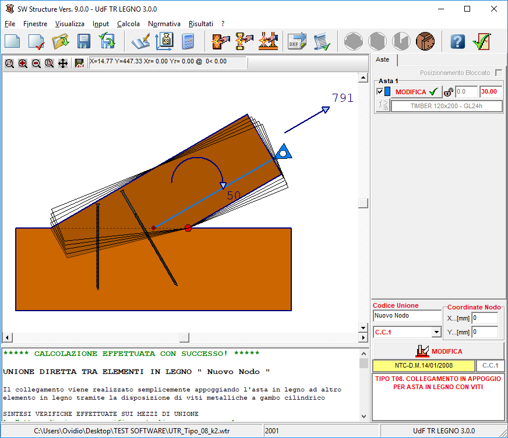Click Y...[mm] coordinate field
This screenshot has height=438, width=508.
(x=485, y=332)
